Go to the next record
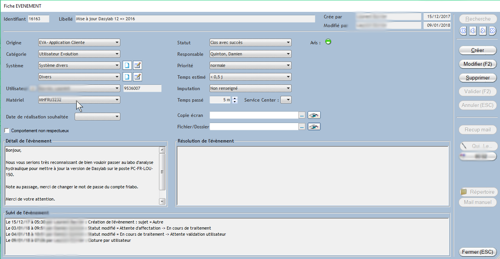The image size is (500, 259). click(x=483, y=31)
